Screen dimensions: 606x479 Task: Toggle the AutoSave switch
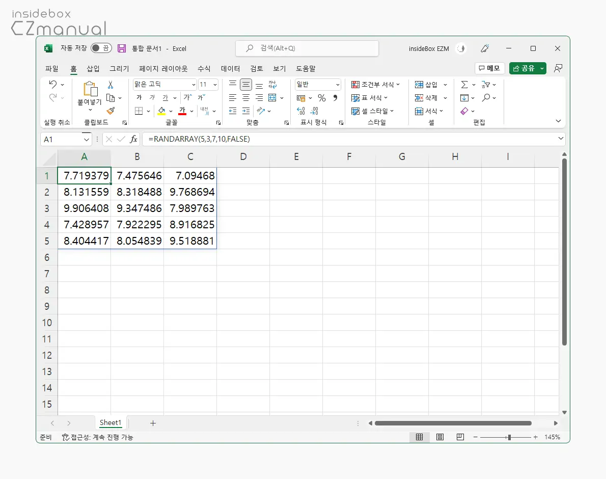click(101, 48)
